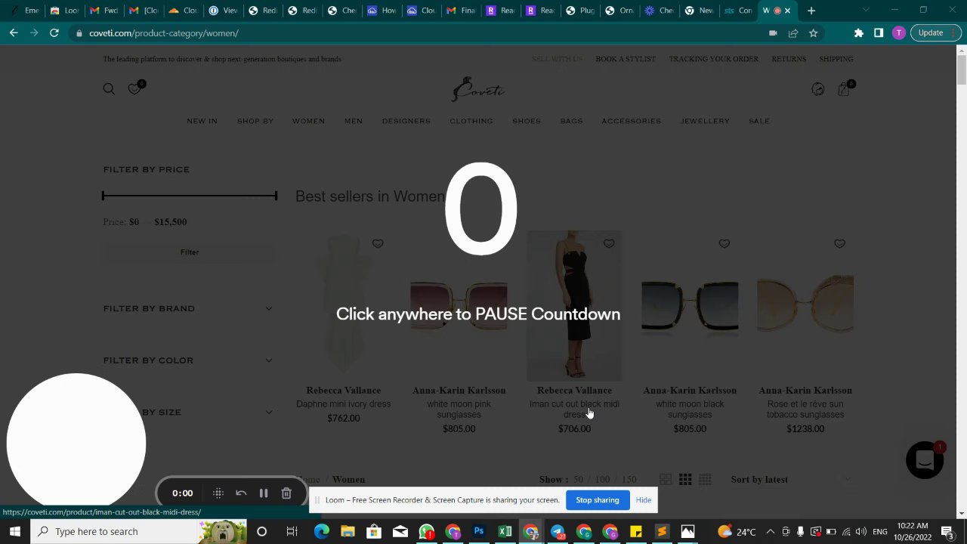The height and width of the screenshot is (544, 967).
Task: Share this page icon in address bar
Action: 793,33
